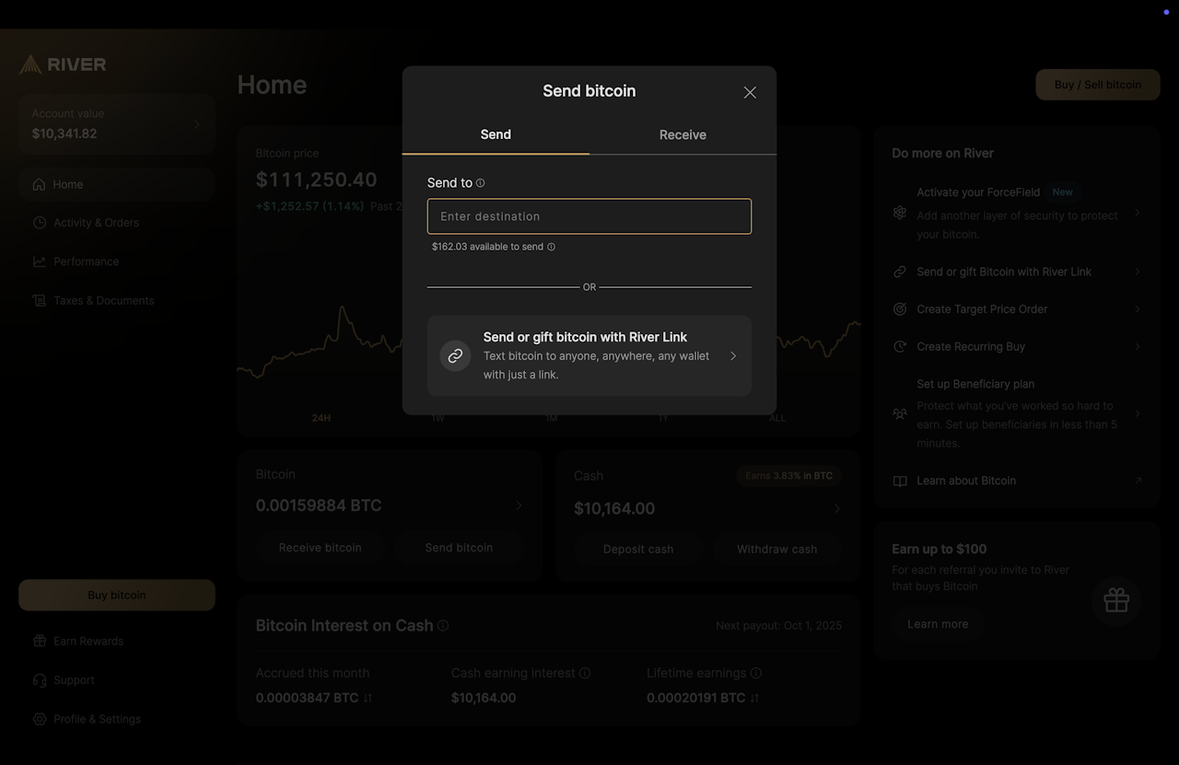Click the Activity & Orders clock icon
Image resolution: width=1179 pixels, height=765 pixels.
click(39, 223)
